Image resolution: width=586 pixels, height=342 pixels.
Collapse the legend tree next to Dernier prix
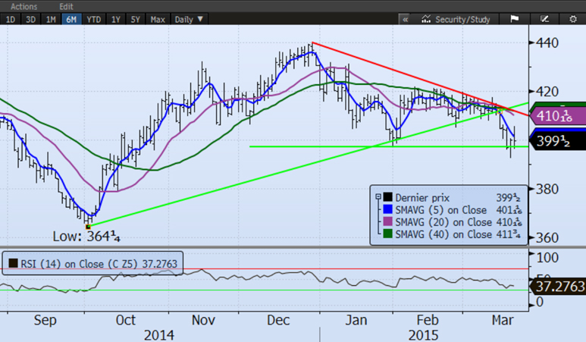[x=377, y=197]
